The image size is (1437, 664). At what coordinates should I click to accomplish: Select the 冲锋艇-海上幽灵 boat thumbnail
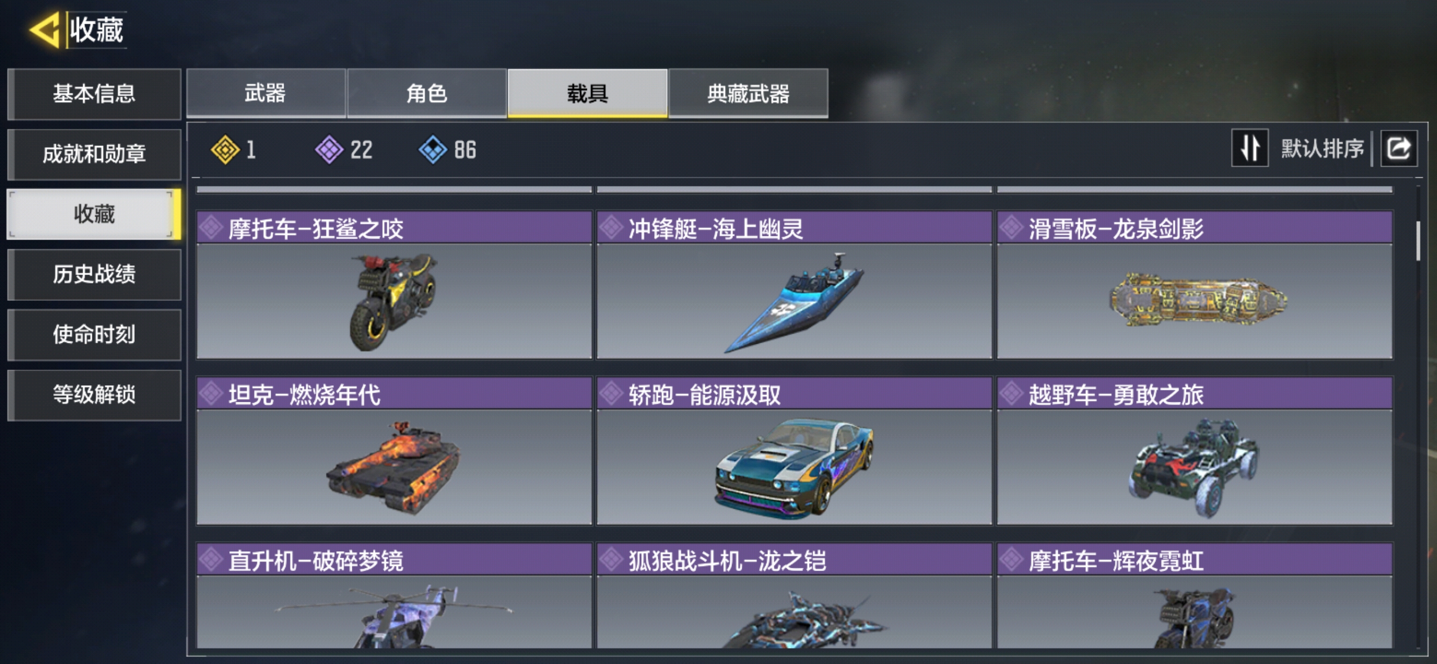click(794, 301)
